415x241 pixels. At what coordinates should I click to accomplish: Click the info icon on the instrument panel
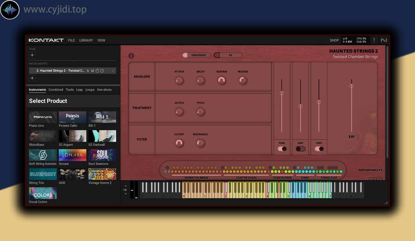tap(131, 56)
